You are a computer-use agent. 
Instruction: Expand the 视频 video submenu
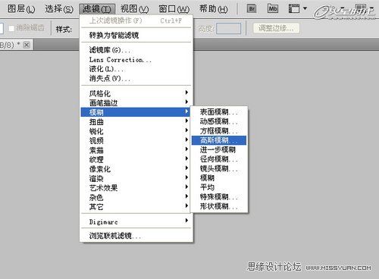[135, 140]
